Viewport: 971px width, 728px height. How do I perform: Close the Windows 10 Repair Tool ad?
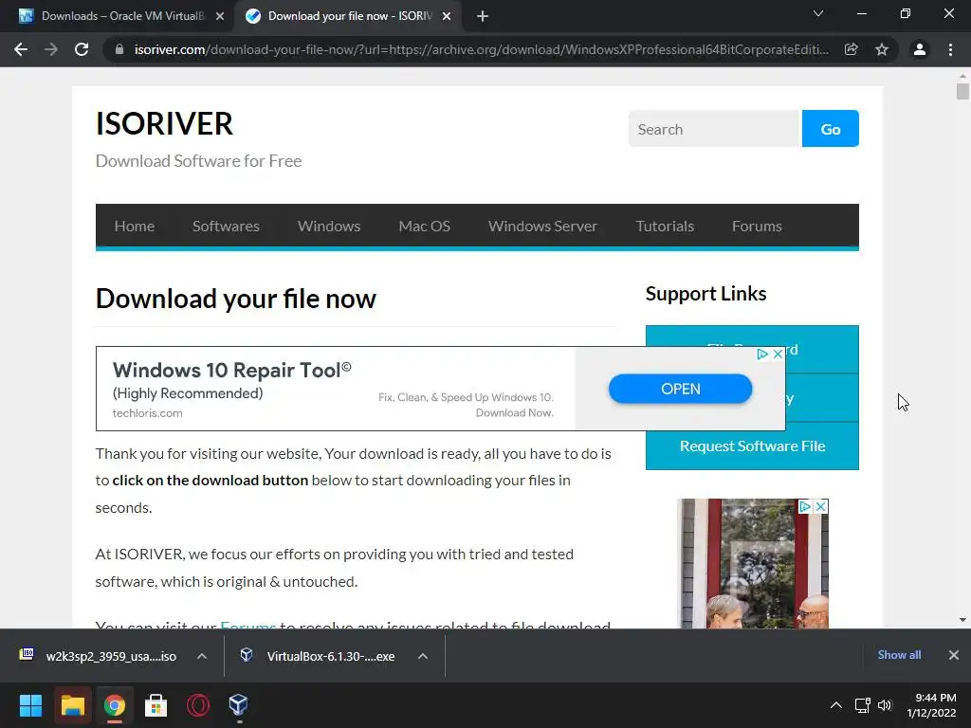tap(778, 355)
